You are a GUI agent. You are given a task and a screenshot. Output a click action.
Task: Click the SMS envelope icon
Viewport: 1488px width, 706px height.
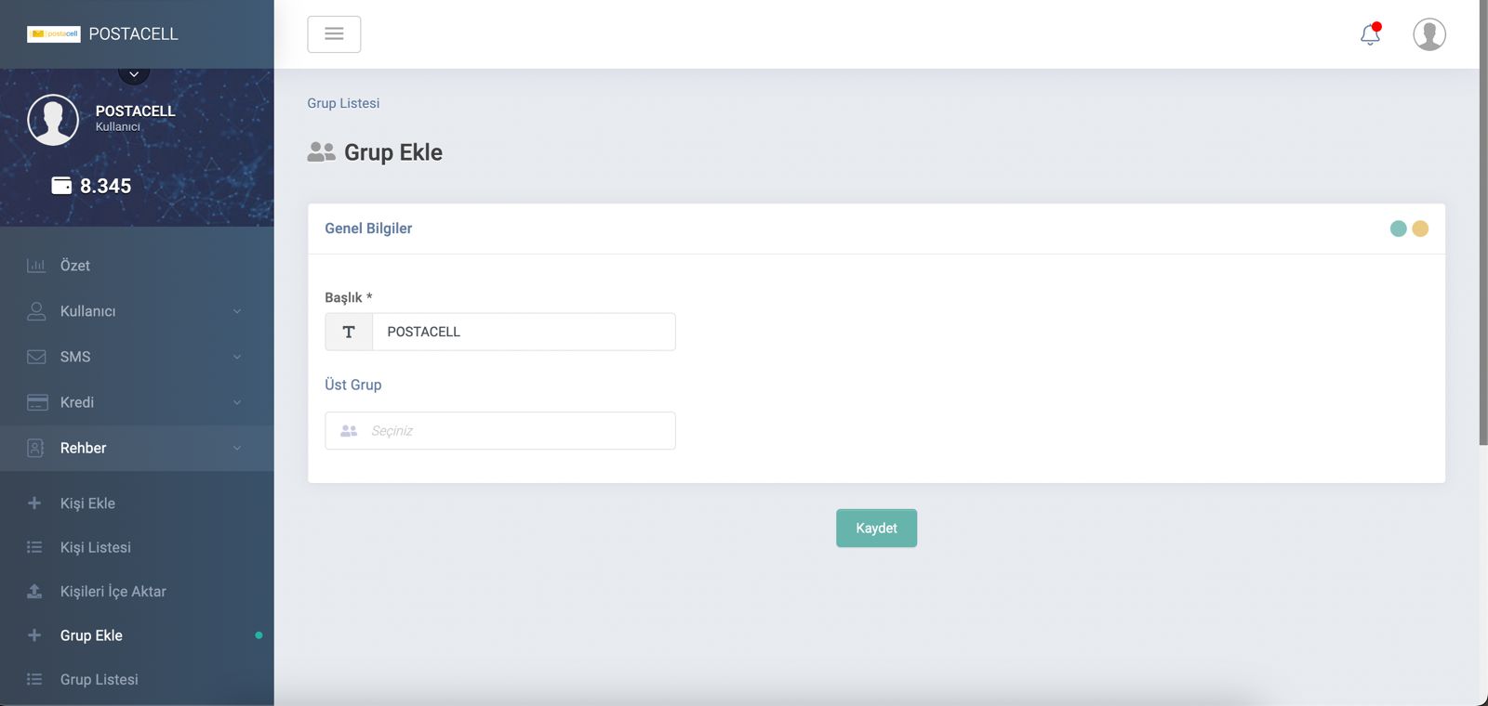(x=36, y=357)
